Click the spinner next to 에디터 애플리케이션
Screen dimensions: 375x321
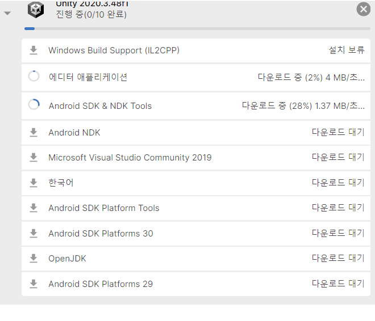pos(34,76)
